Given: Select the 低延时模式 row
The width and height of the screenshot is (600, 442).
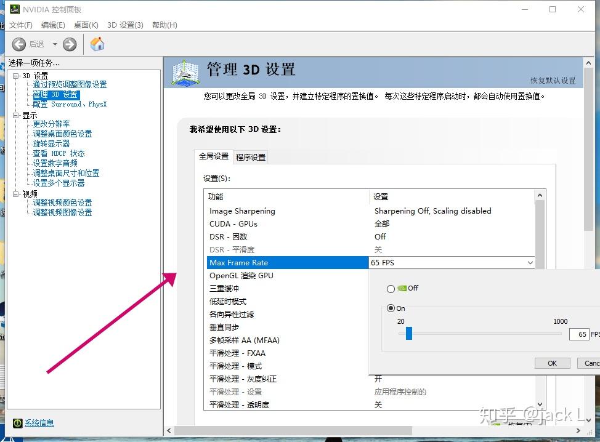Looking at the screenshot, I should tap(288, 302).
